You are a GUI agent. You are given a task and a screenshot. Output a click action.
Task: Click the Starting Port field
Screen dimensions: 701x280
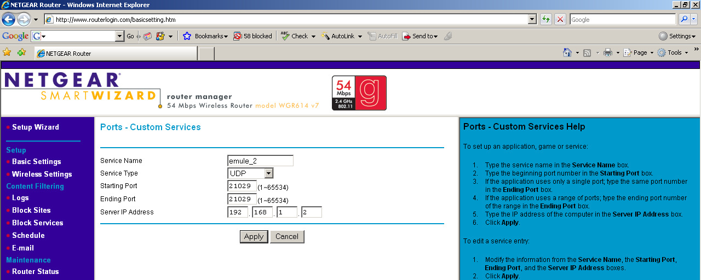pyautogui.click(x=242, y=186)
